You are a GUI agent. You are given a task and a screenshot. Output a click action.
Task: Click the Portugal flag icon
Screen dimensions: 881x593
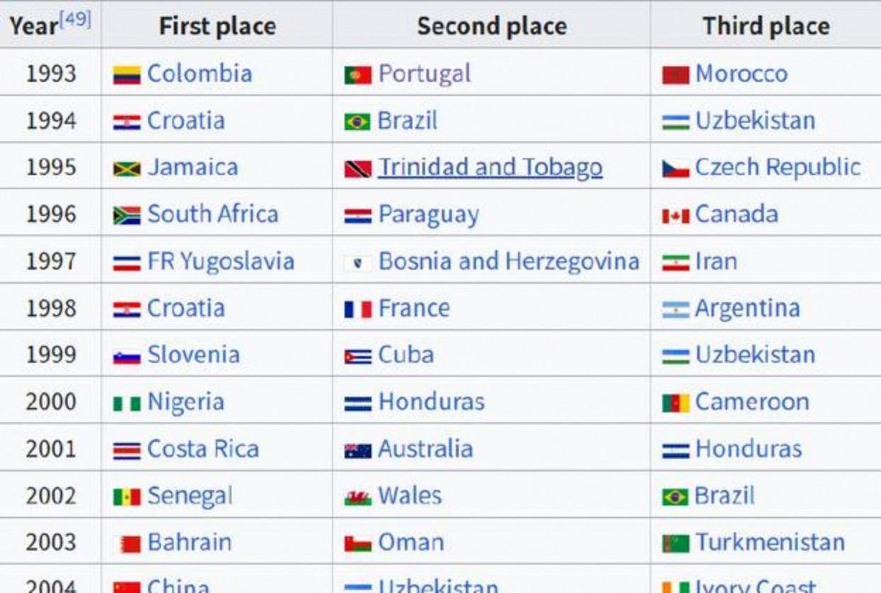[358, 74]
